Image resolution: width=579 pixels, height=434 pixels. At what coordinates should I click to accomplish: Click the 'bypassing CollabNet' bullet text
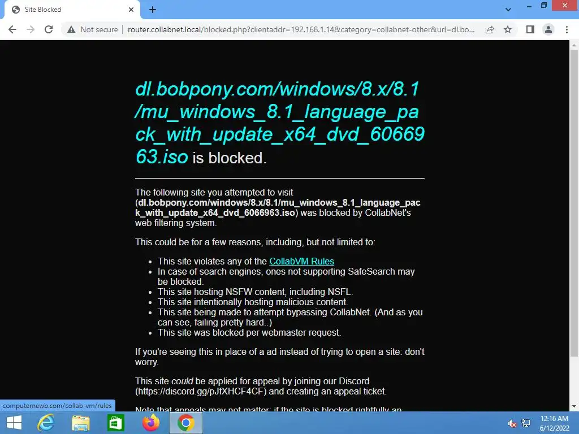point(290,318)
